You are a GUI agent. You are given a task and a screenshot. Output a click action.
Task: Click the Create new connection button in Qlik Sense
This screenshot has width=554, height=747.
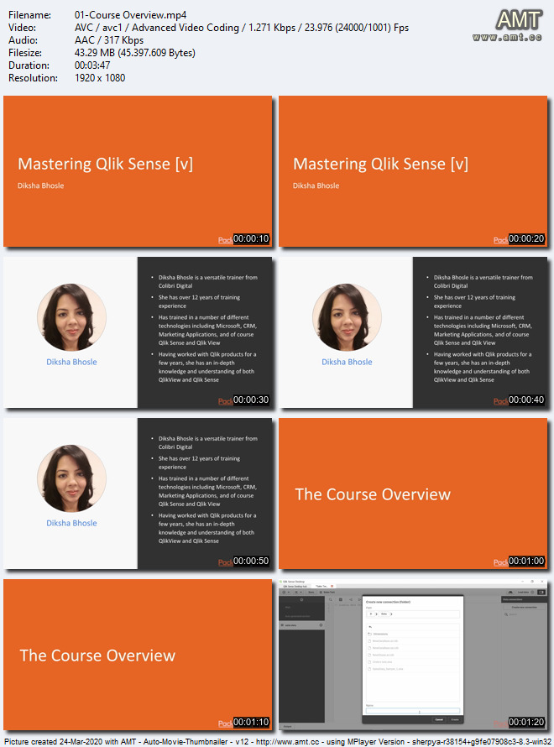524,607
